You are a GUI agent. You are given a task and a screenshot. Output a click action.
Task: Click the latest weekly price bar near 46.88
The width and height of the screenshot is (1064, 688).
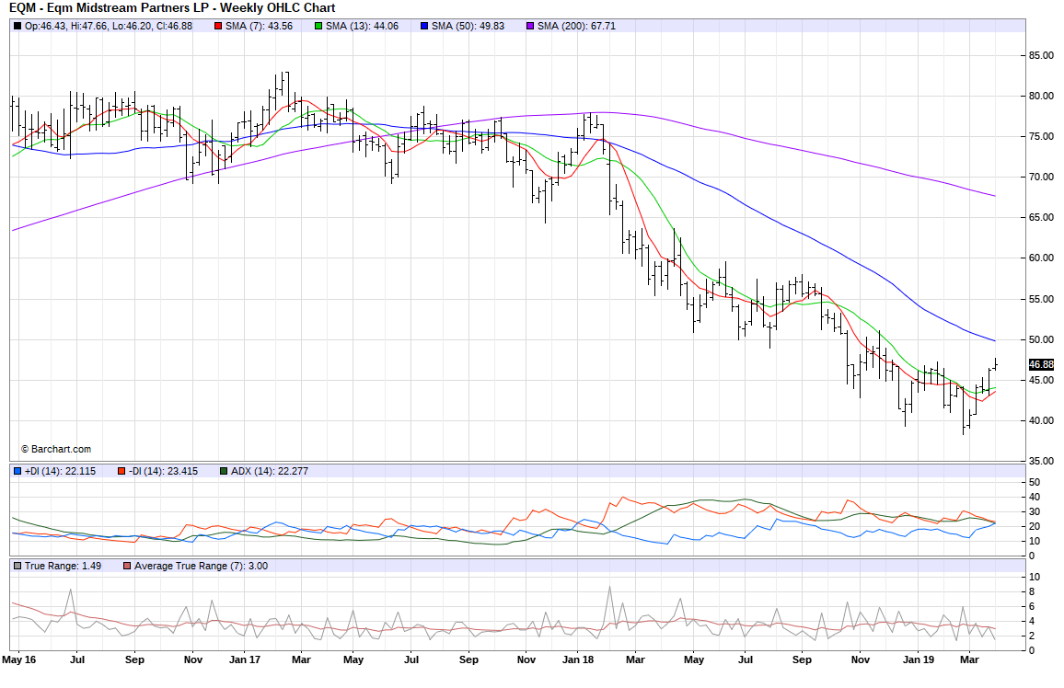click(x=996, y=364)
